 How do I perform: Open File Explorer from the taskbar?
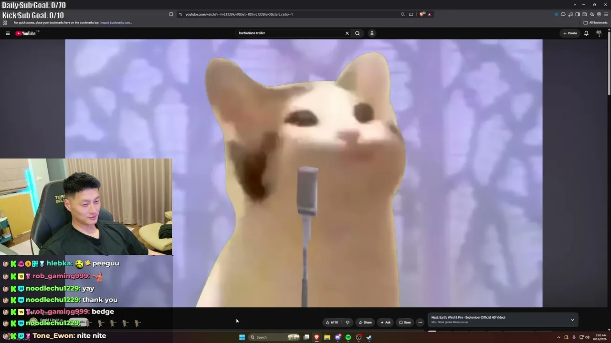pyautogui.click(x=327, y=337)
